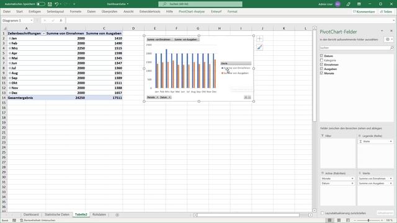Viewport: 397px width, 223px height.
Task: Open the Einfügen ribbon tab
Action: pyautogui.click(x=35, y=12)
